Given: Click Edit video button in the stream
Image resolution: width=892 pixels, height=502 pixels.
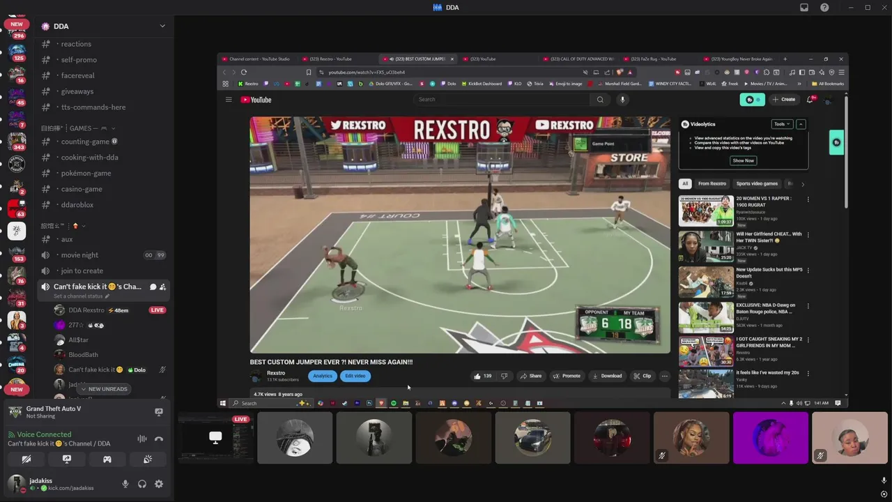Looking at the screenshot, I should (x=355, y=376).
